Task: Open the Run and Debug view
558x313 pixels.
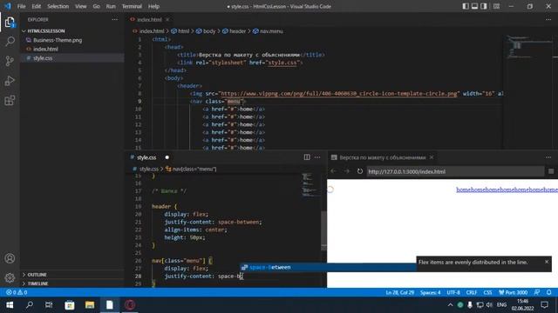Action: pos(10,81)
